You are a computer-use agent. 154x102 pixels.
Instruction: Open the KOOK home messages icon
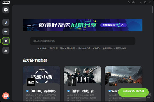pyautogui.click(x=6, y=10)
